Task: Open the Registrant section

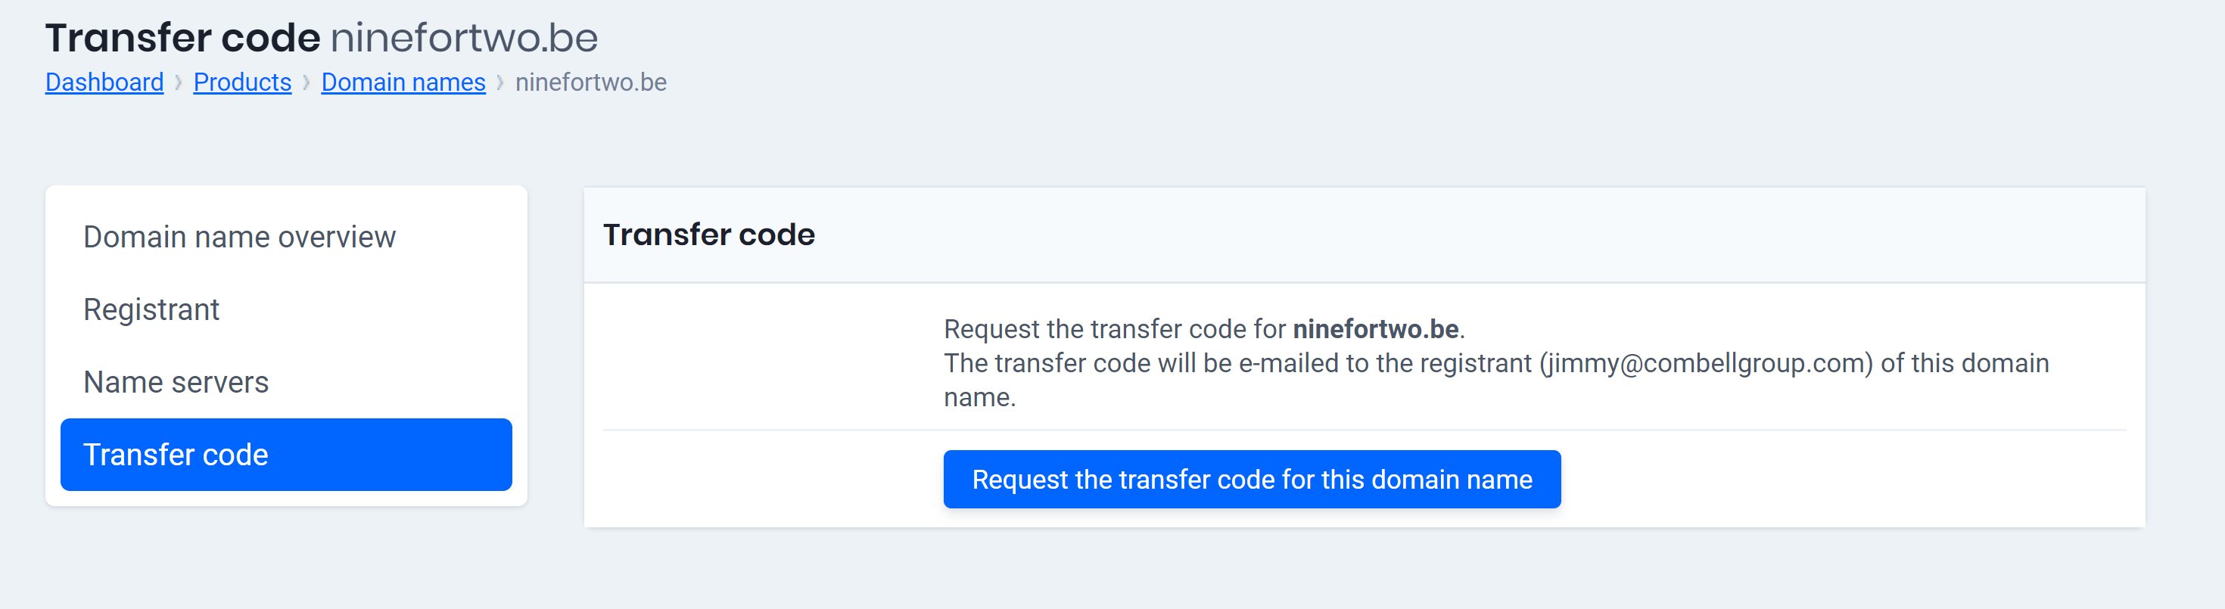Action: coord(151,309)
